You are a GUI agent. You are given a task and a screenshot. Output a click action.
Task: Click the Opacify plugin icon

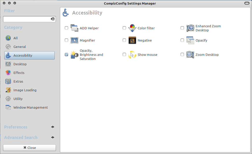pyautogui.click(x=190, y=40)
